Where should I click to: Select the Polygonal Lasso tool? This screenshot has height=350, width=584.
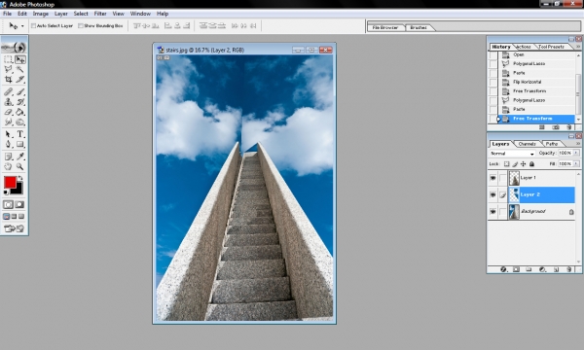click(x=8, y=70)
